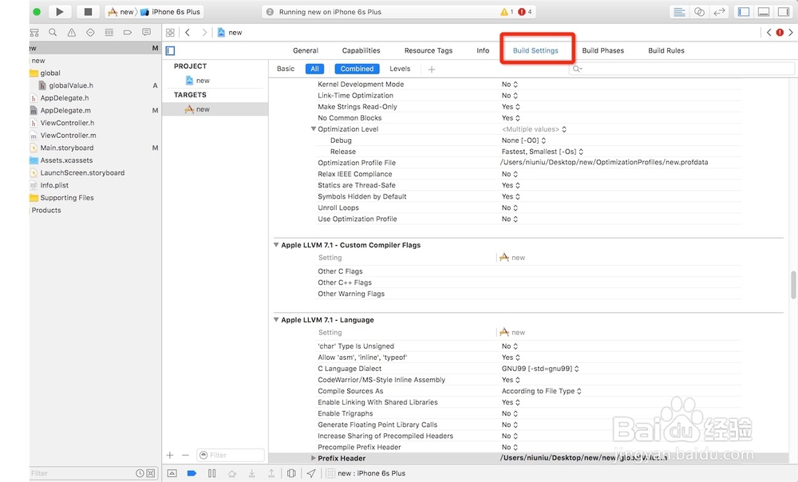This screenshot has height=482, width=798.
Task: Open Debug optimization None [-O0] dropdown
Action: click(x=523, y=140)
